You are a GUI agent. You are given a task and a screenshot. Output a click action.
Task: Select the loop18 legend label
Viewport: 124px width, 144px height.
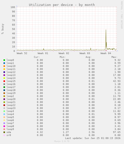tap(11, 90)
